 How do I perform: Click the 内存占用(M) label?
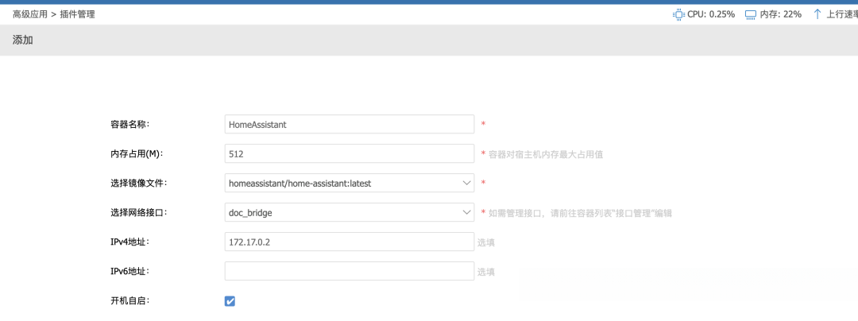(x=137, y=153)
